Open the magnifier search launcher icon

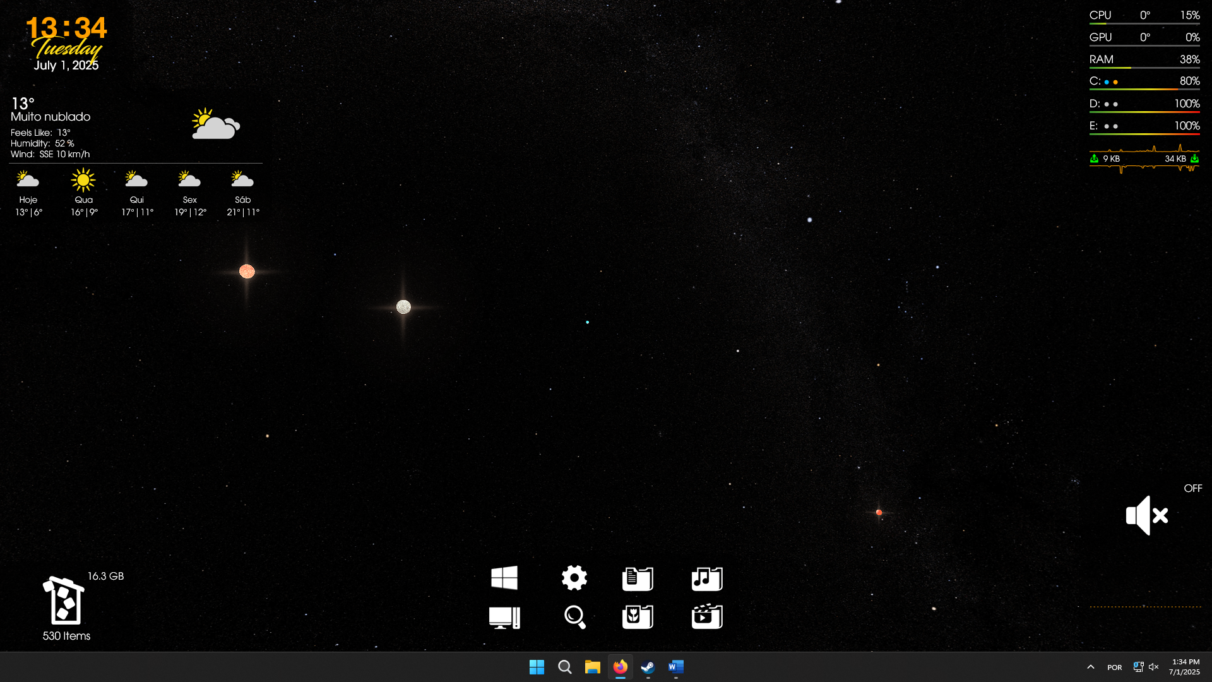[x=574, y=617]
